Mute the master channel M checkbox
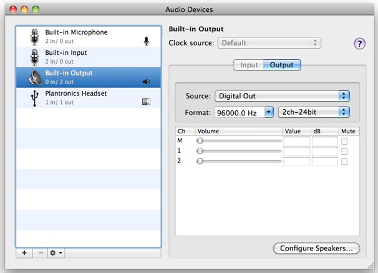This screenshot has height=273, width=378. [x=344, y=141]
